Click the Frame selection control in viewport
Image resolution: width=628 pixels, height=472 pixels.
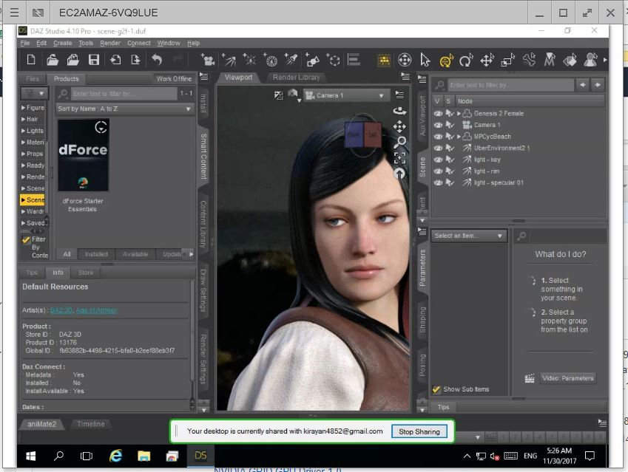pyautogui.click(x=399, y=157)
